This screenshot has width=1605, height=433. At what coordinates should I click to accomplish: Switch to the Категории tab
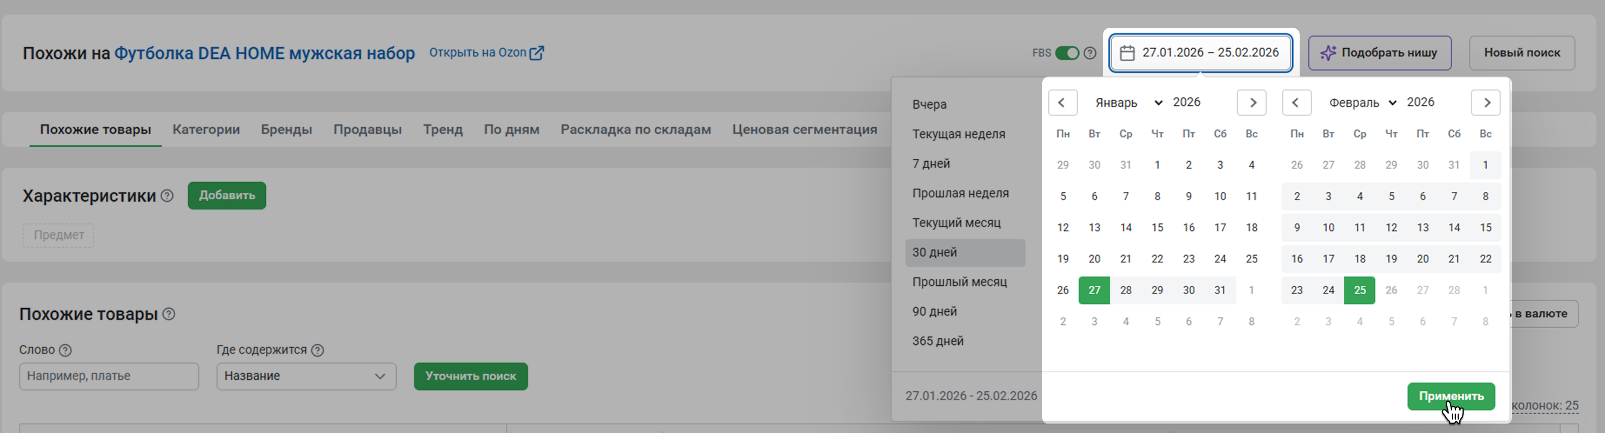(x=206, y=130)
